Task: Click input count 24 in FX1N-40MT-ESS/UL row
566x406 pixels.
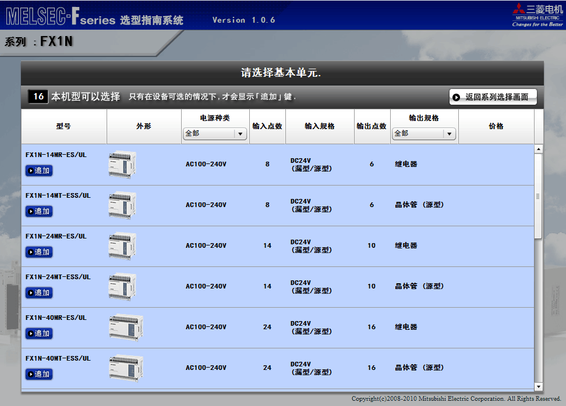Action: pos(267,368)
